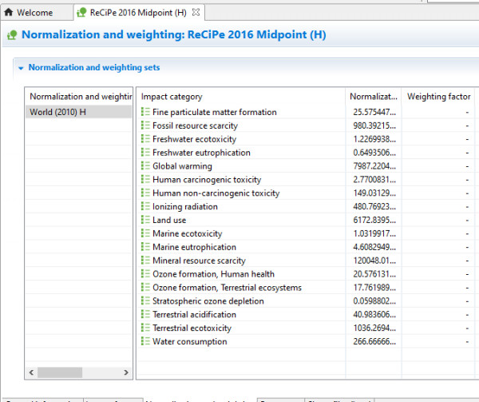Click the Terrestrial acidification row icon
Screen dimensions: 479x402
[145, 314]
